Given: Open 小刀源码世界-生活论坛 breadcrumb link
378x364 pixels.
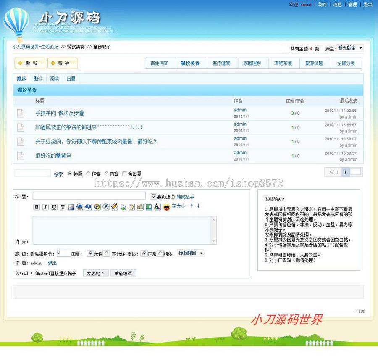Looking at the screenshot, I should [x=35, y=47].
